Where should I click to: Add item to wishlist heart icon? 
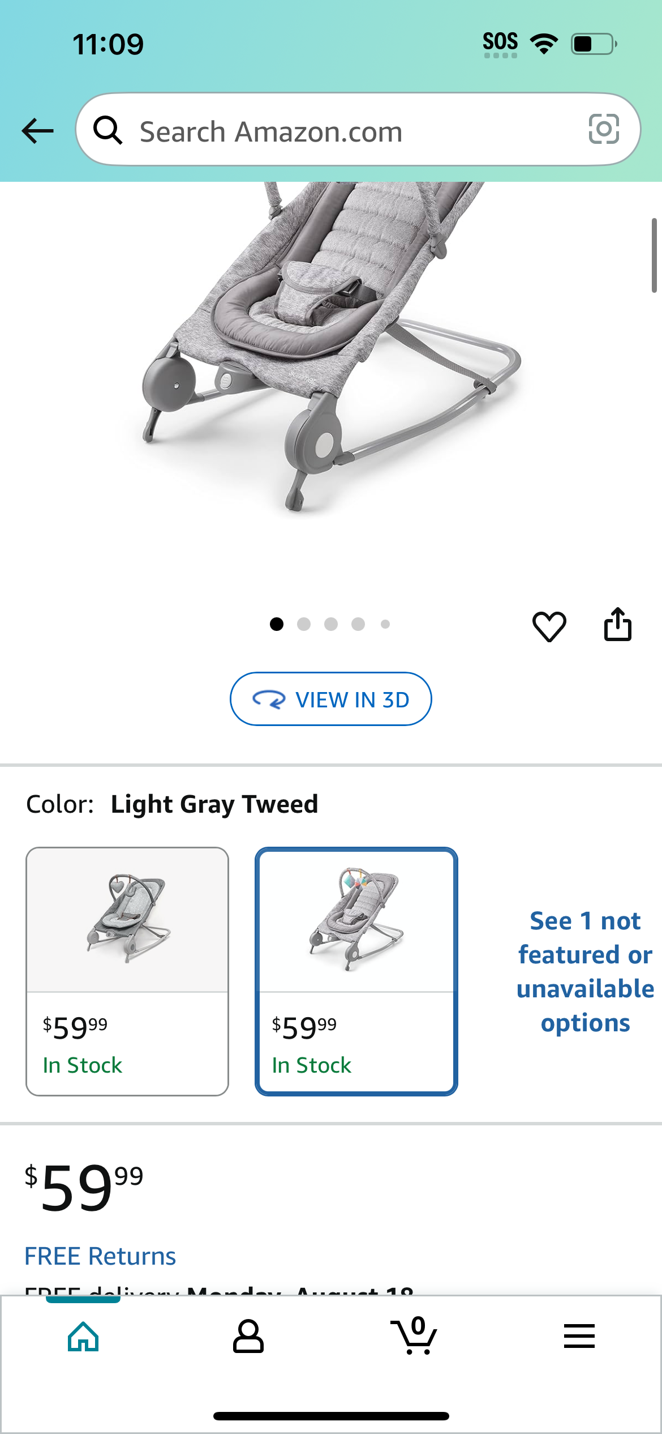[549, 626]
